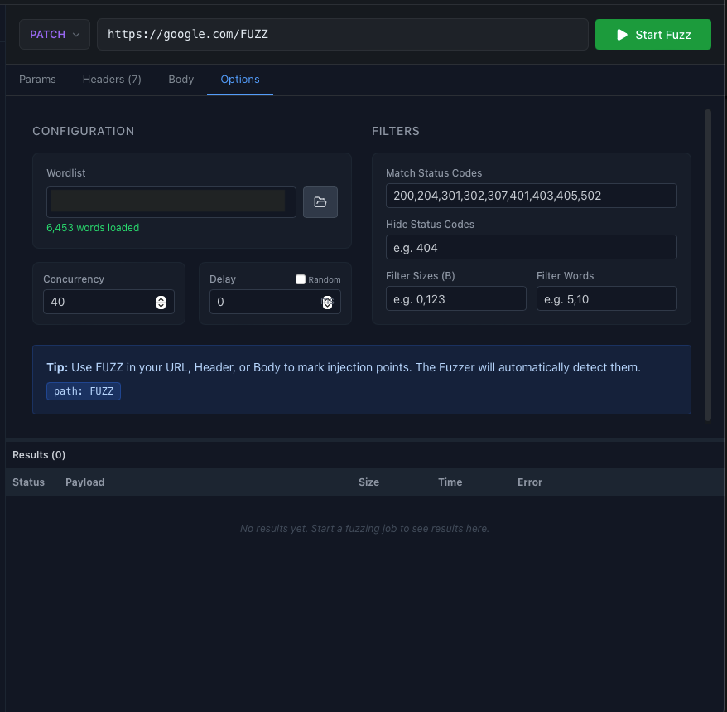Click the empty Wordlist path field

pos(171,201)
